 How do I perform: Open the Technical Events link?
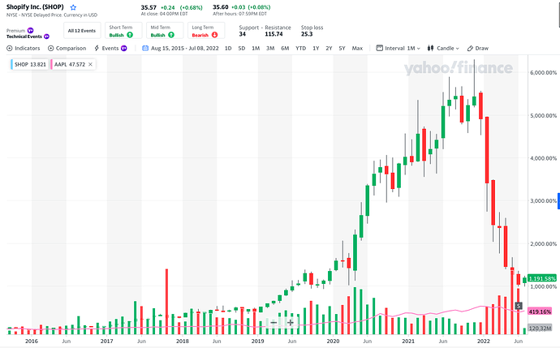click(24, 37)
